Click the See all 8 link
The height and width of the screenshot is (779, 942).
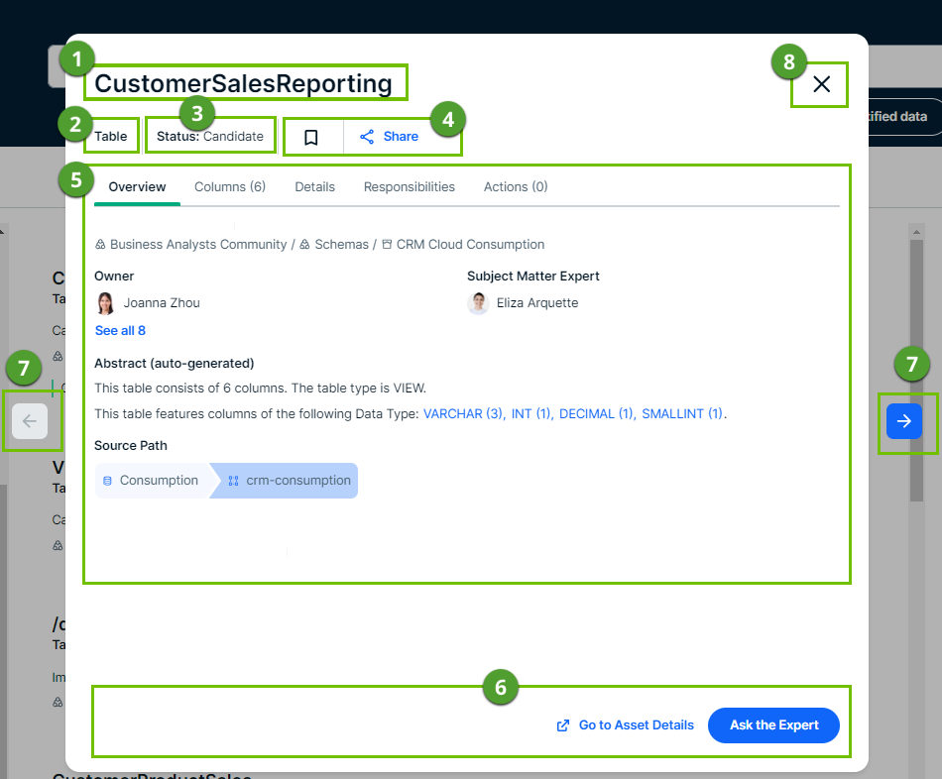(120, 330)
